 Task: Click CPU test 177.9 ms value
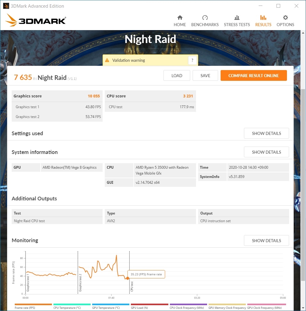[x=187, y=107]
